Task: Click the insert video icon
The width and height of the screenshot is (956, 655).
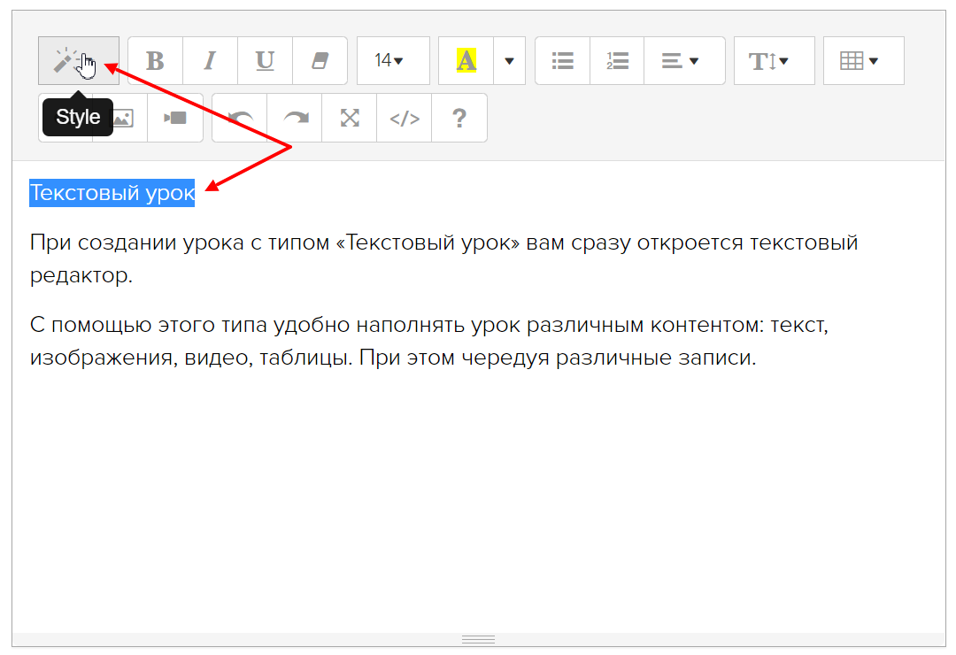Action: 175,118
